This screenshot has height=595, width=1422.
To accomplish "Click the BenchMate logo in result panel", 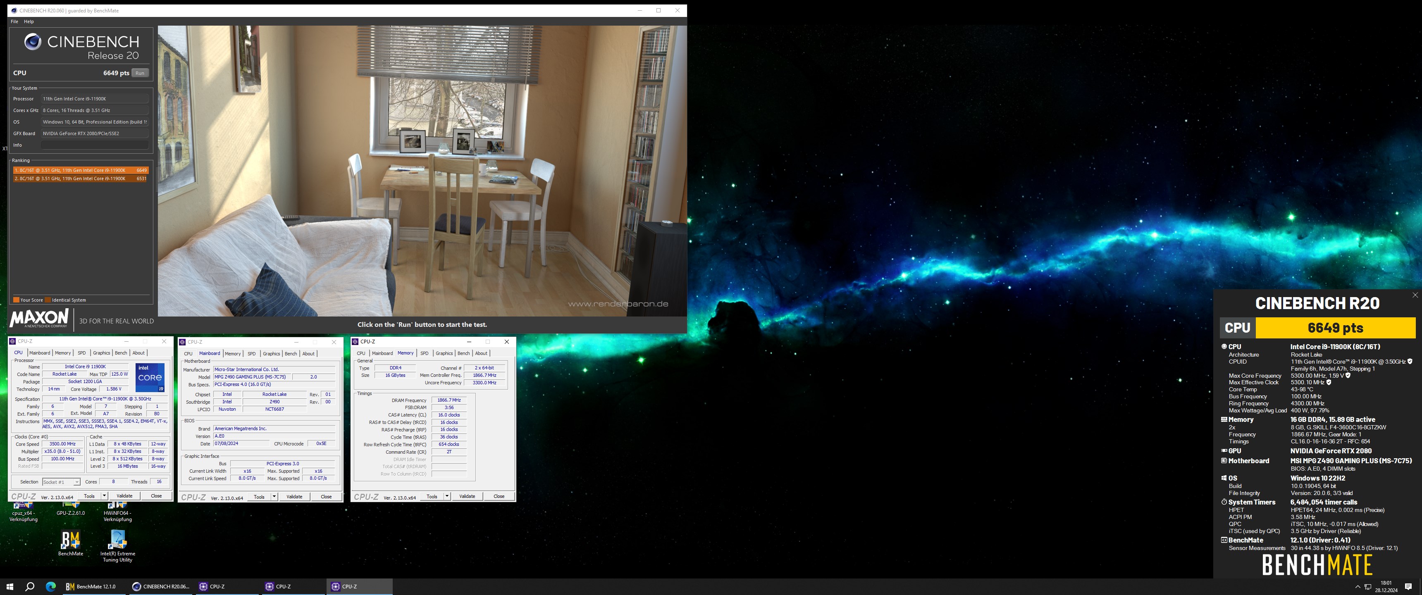I will [x=1317, y=565].
